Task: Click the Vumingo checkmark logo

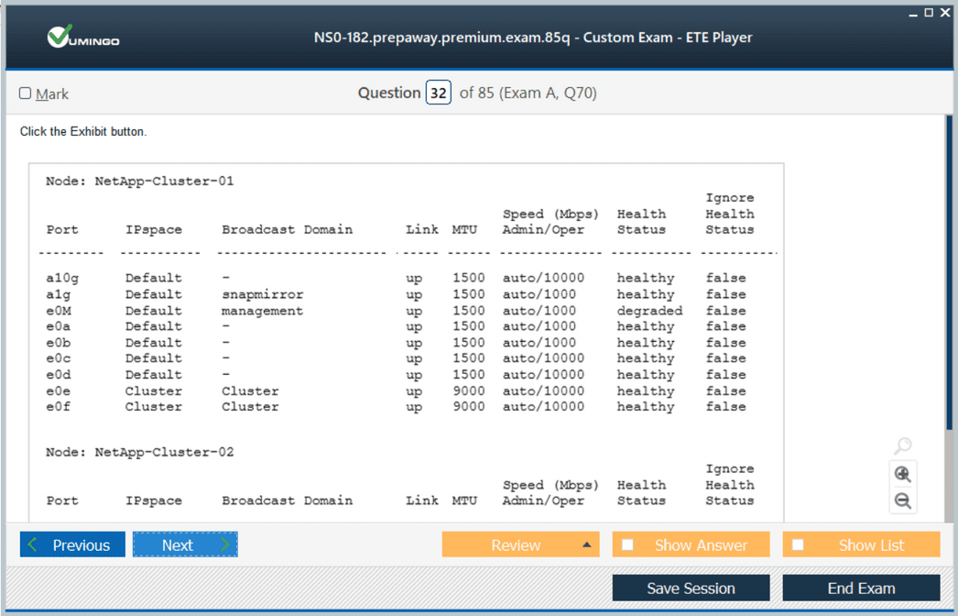Action: click(x=82, y=38)
